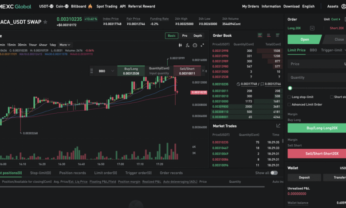The height and width of the screenshot is (208, 346).
Task: Close the floating quick-order panel
Action: [x=203, y=71]
